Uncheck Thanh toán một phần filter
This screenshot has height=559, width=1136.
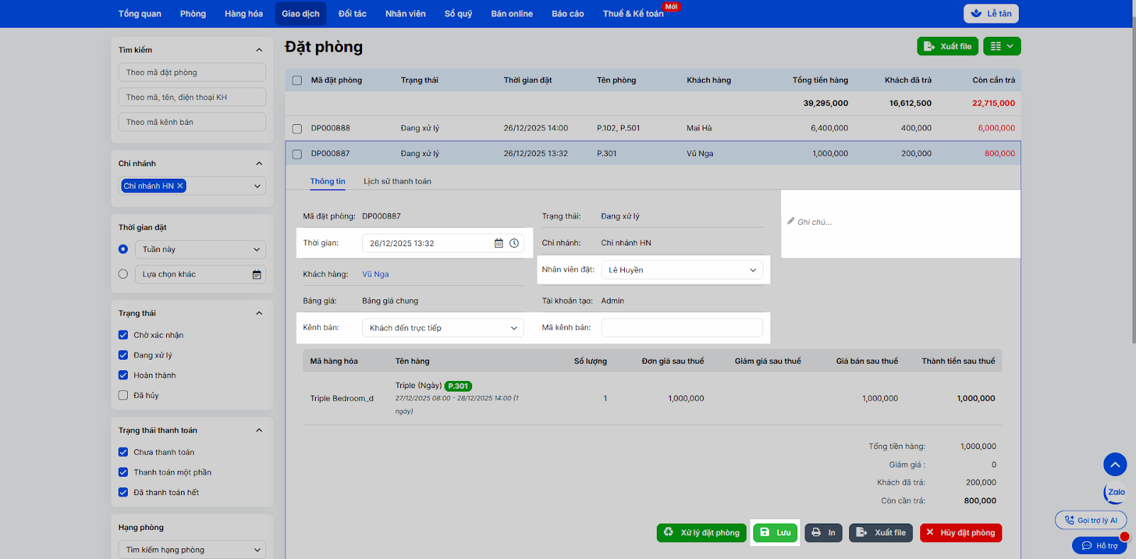coord(123,472)
